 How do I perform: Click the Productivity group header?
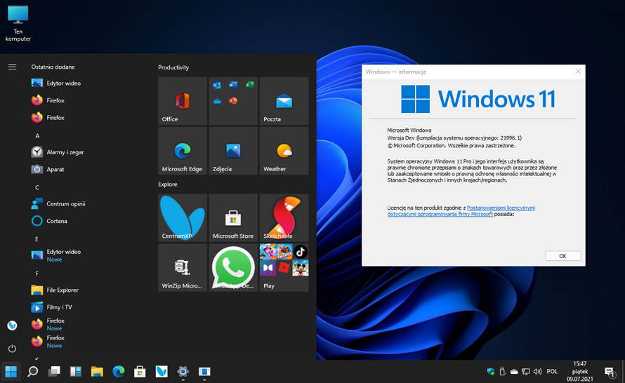click(x=173, y=67)
